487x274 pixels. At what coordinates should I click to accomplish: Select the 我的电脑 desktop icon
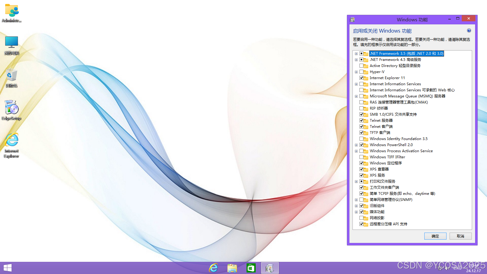coord(12,45)
